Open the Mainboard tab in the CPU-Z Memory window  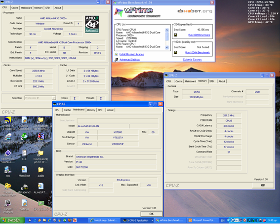tap(190, 81)
